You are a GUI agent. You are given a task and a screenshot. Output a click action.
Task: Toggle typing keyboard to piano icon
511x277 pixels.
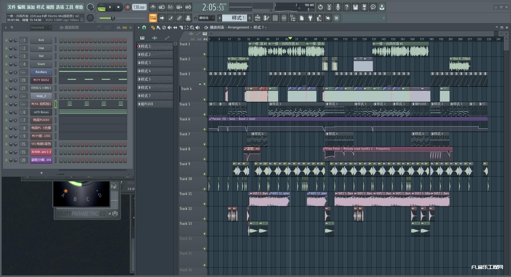(x=153, y=18)
